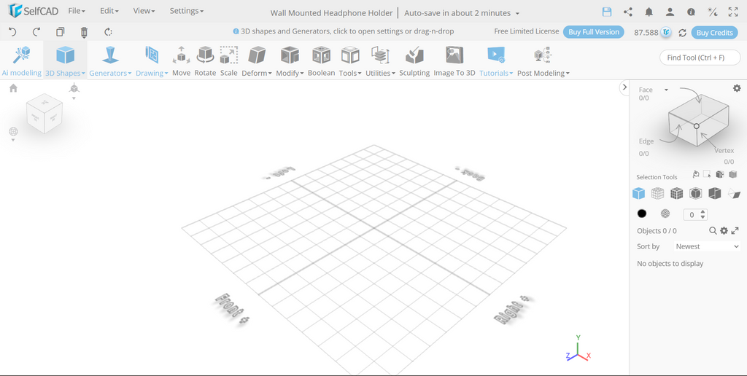Click the Save disk icon
This screenshot has width=747, height=376.
(607, 12)
